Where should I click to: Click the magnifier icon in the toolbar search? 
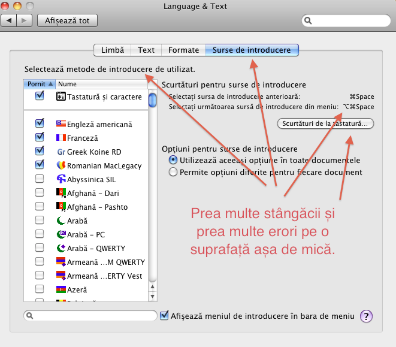click(x=308, y=20)
